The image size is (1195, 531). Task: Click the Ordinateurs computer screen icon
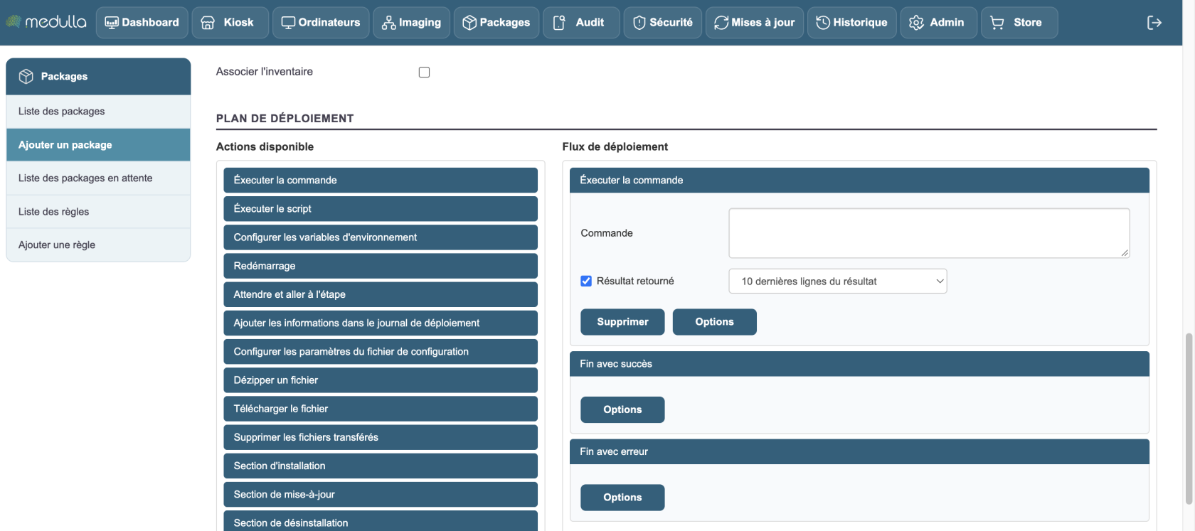click(x=288, y=23)
